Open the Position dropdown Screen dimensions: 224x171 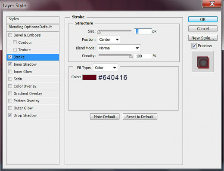(109, 40)
